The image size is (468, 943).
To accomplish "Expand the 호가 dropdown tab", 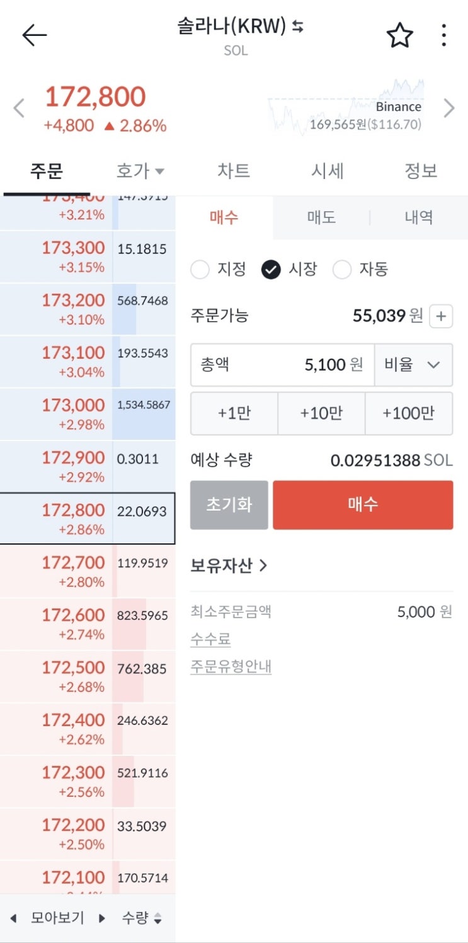I will point(140,171).
